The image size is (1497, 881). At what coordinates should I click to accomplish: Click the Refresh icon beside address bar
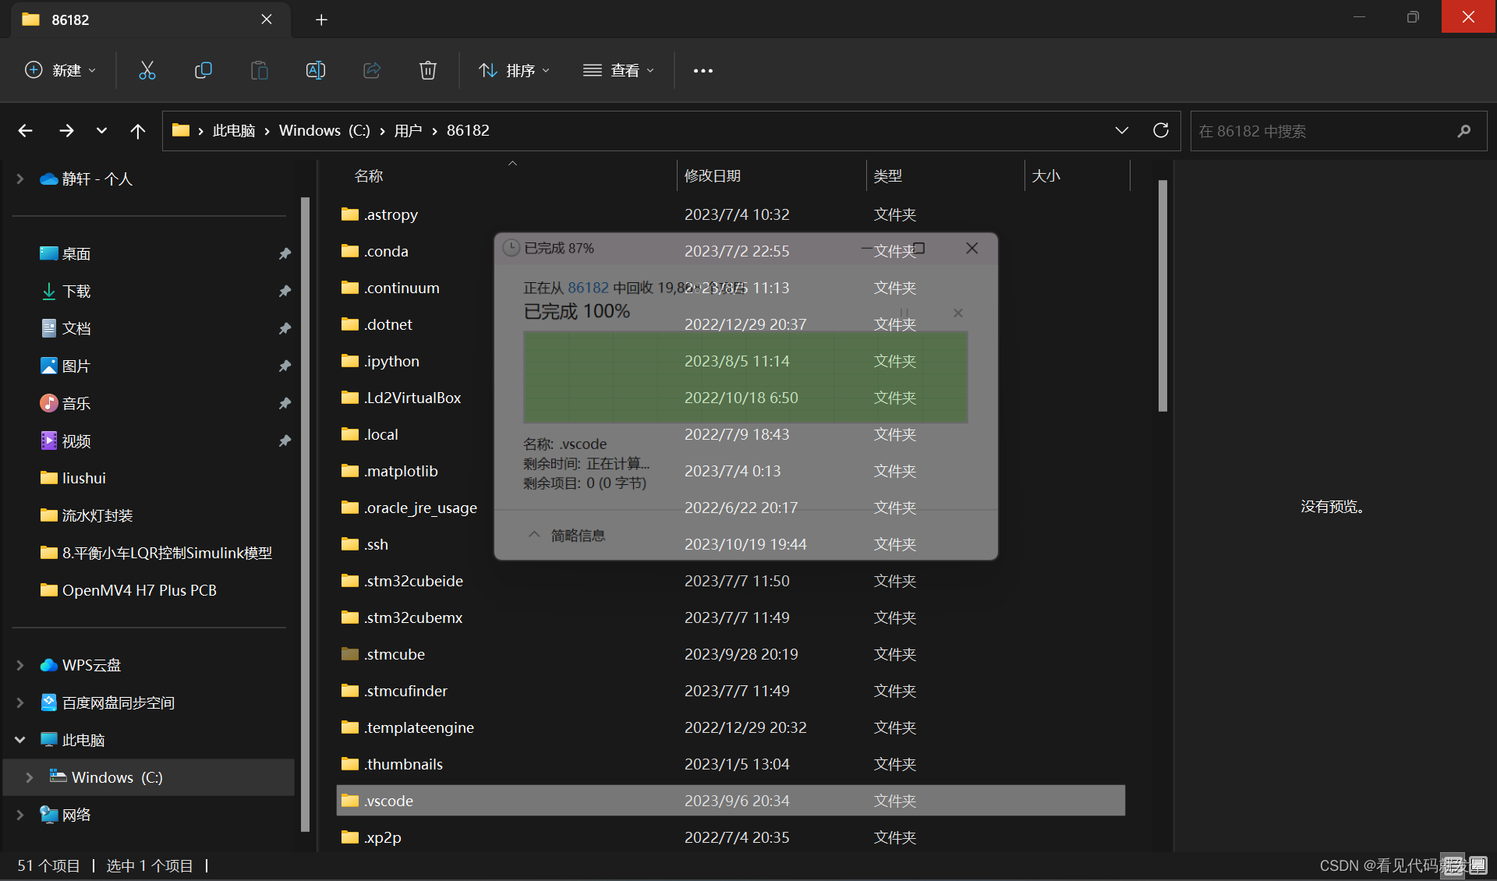(1160, 130)
